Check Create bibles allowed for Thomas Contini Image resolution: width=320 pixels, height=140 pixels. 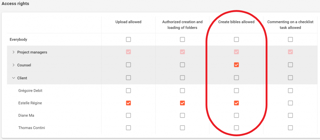pos(237,128)
